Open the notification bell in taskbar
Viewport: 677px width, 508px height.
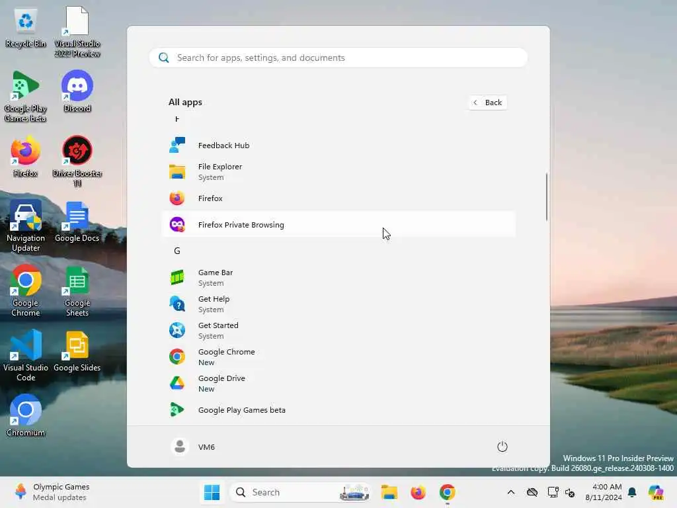632,492
